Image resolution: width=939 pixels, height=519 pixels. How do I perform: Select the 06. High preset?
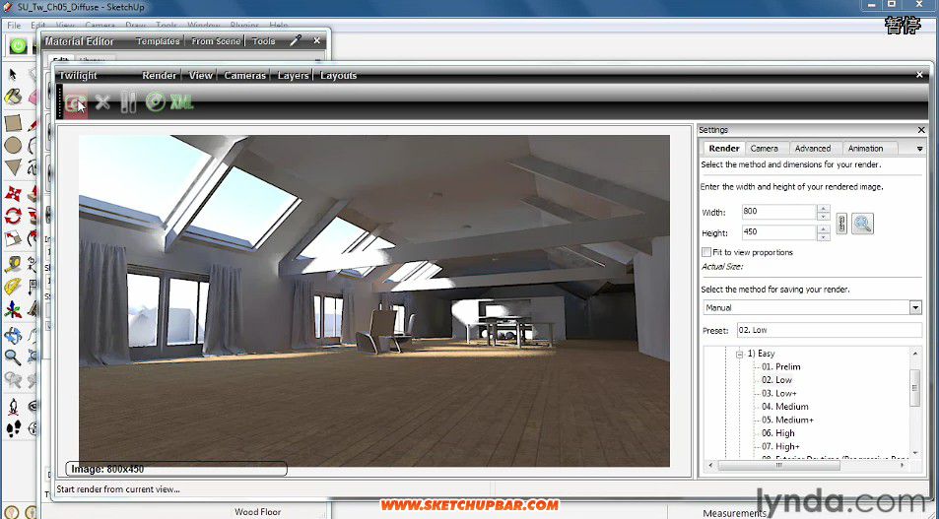point(778,432)
